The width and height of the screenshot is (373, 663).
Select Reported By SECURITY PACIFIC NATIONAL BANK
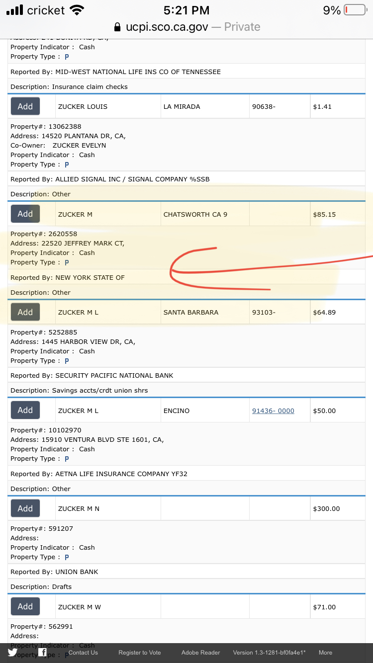tap(92, 376)
